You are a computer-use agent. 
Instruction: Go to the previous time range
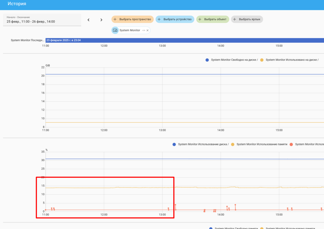(88, 20)
